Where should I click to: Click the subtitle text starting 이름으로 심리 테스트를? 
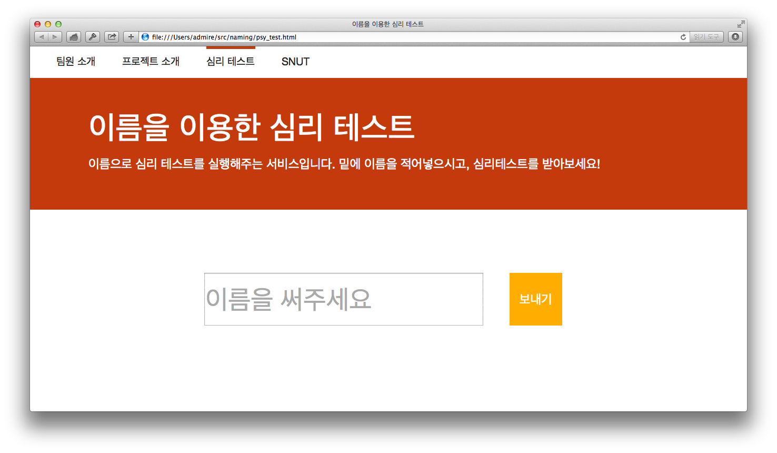pyautogui.click(x=344, y=164)
